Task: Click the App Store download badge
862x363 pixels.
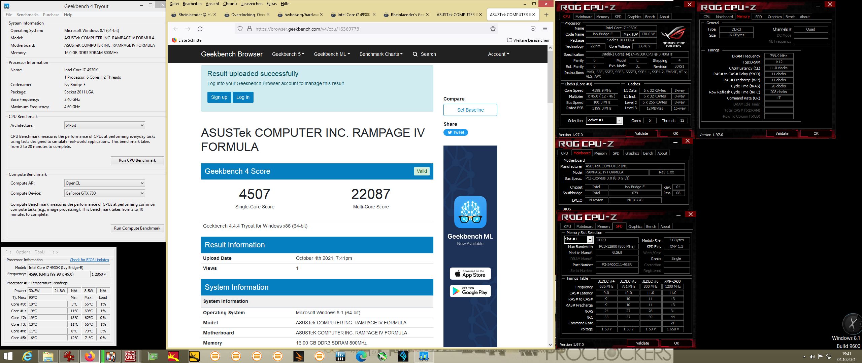Action: pyautogui.click(x=470, y=274)
